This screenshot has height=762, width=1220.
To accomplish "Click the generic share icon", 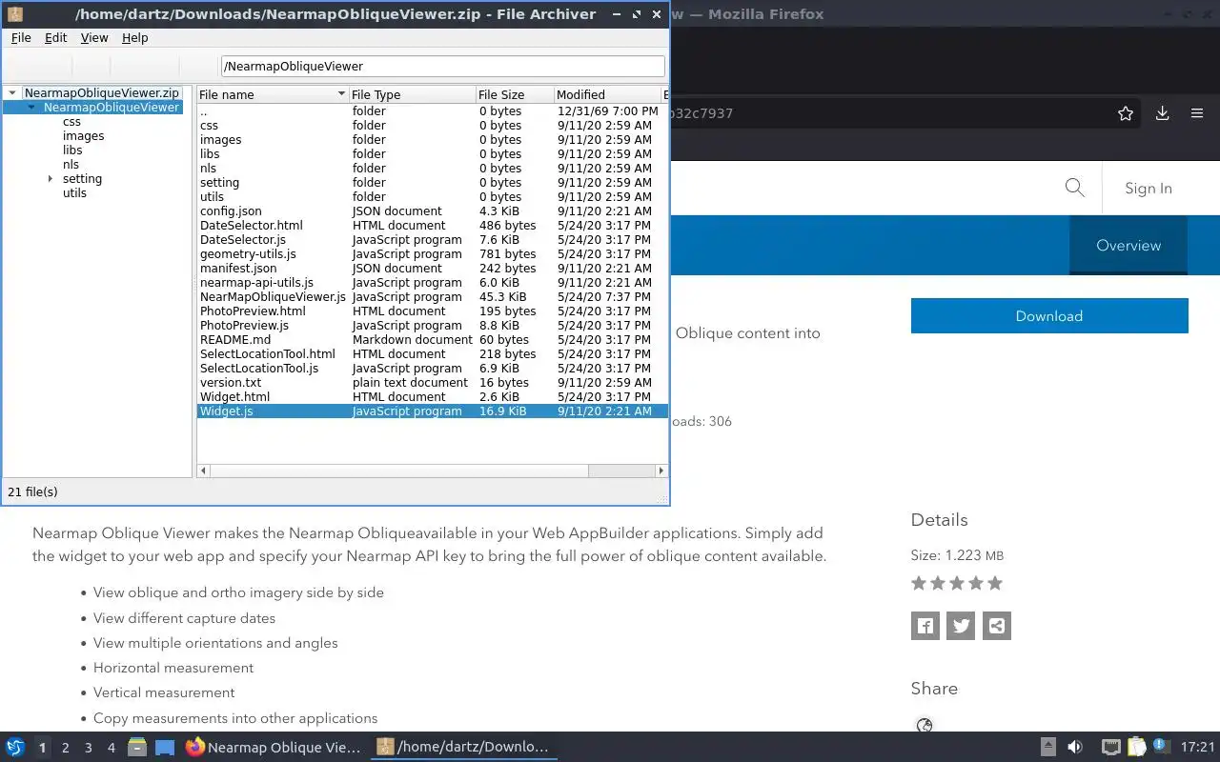I will click(x=997, y=626).
